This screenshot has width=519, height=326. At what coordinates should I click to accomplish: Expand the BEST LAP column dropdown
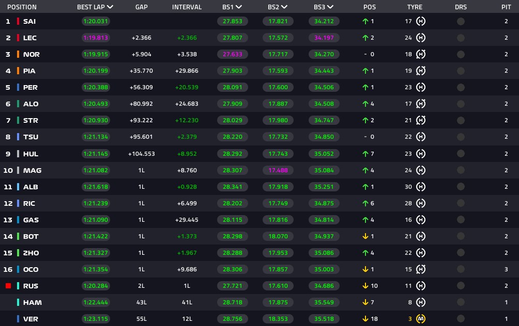(110, 7)
